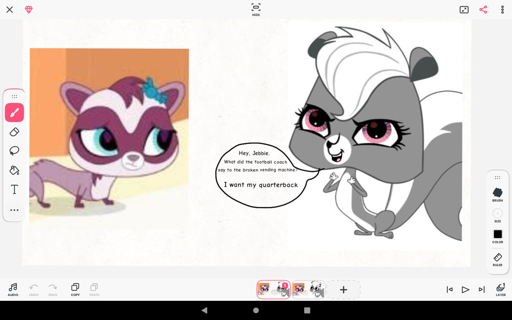Viewport: 512px width, 320px height.
Task: Select the Paint bucket fill tool
Action: (14, 170)
